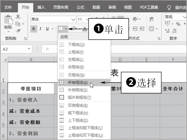Toggle Bold formatting button
187x140 pixels.
(x=33, y=29)
